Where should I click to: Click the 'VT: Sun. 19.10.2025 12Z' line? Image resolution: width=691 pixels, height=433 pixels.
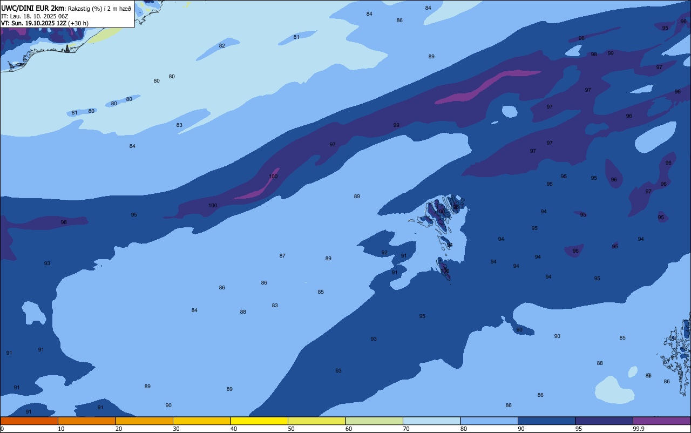[x=33, y=23]
